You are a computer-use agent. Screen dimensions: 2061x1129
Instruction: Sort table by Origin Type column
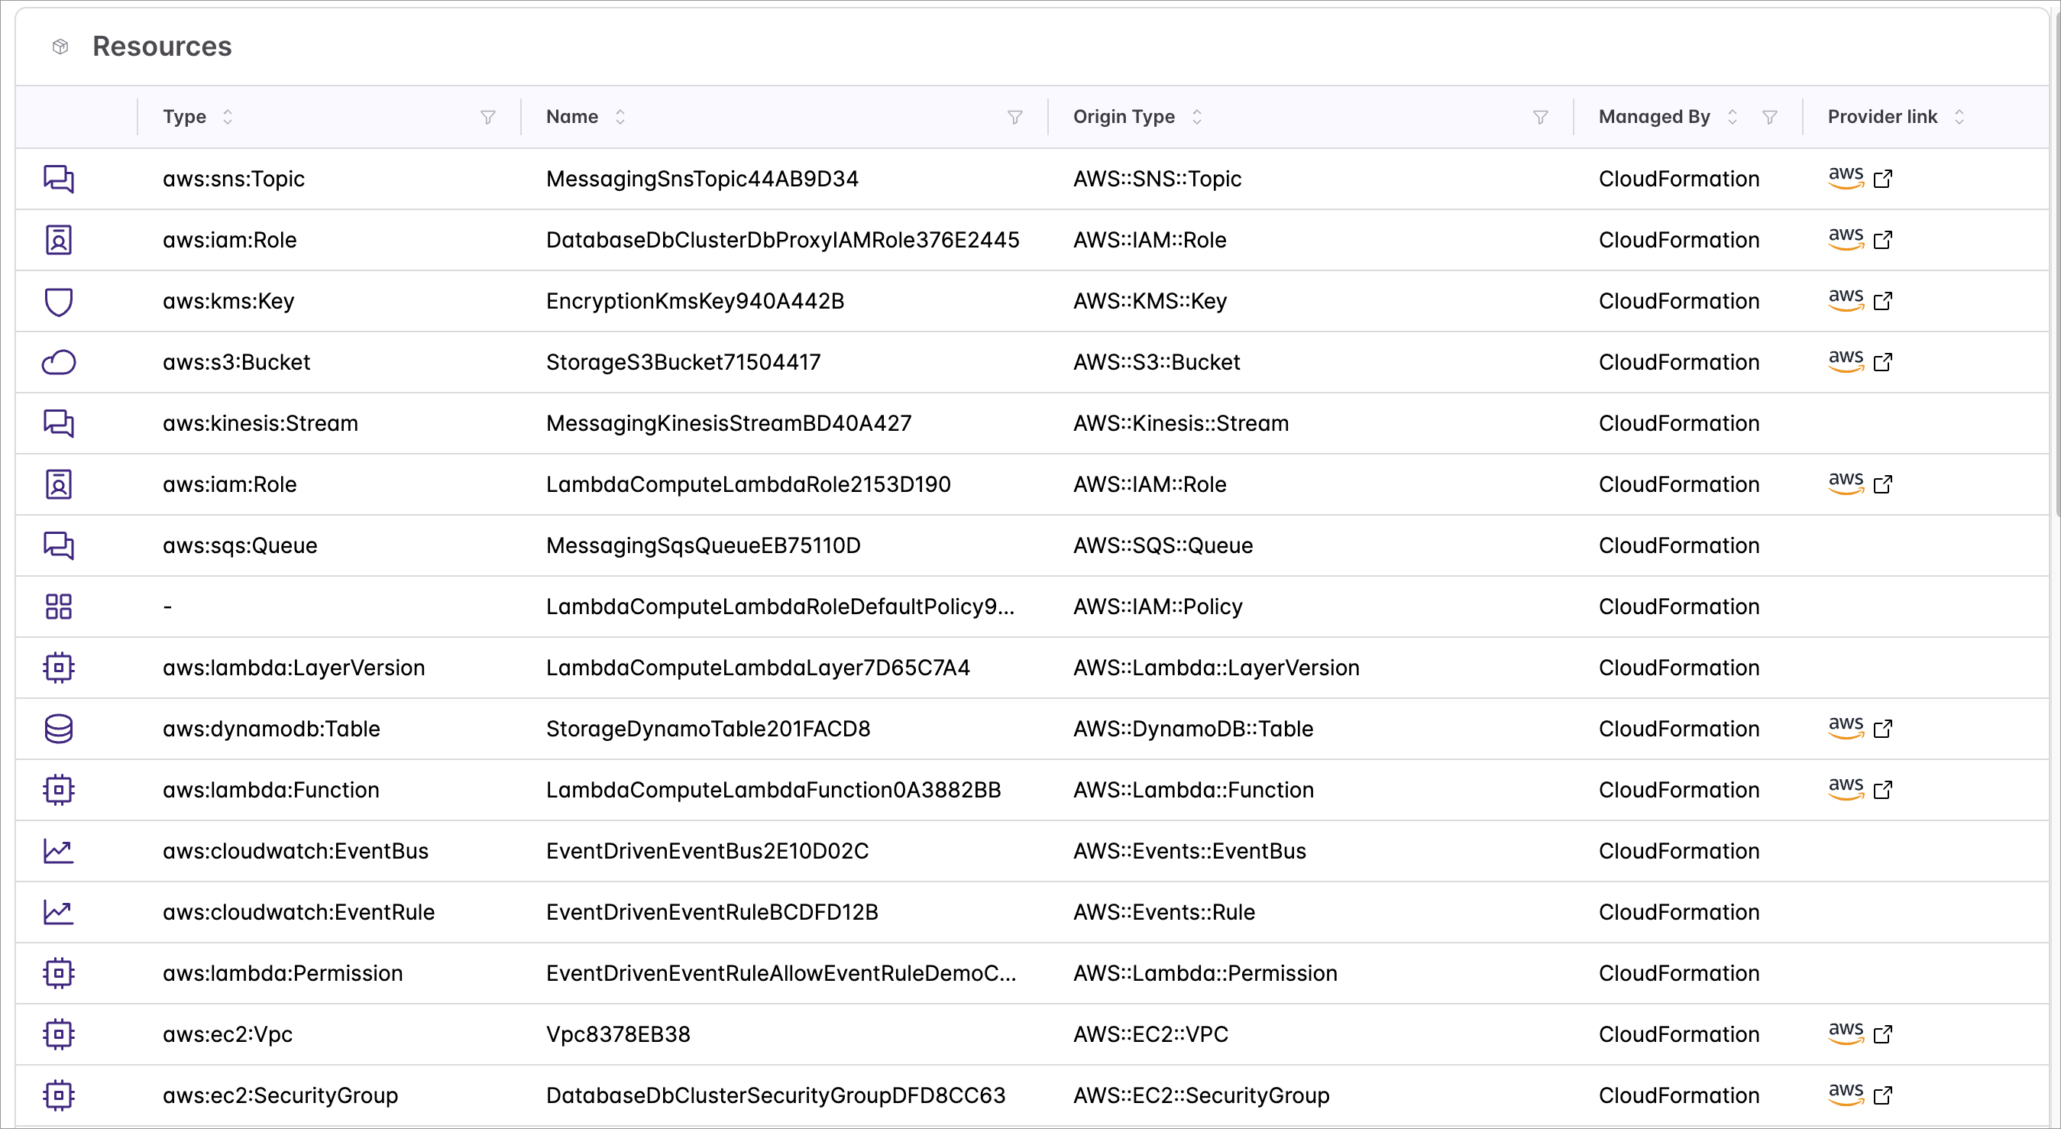coord(1197,117)
